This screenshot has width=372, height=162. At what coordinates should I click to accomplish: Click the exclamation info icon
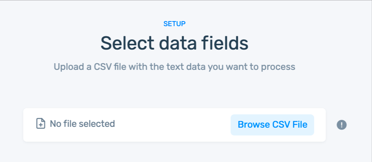[x=342, y=125]
